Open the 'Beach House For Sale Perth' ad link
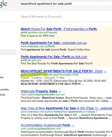 click(59, 29)
